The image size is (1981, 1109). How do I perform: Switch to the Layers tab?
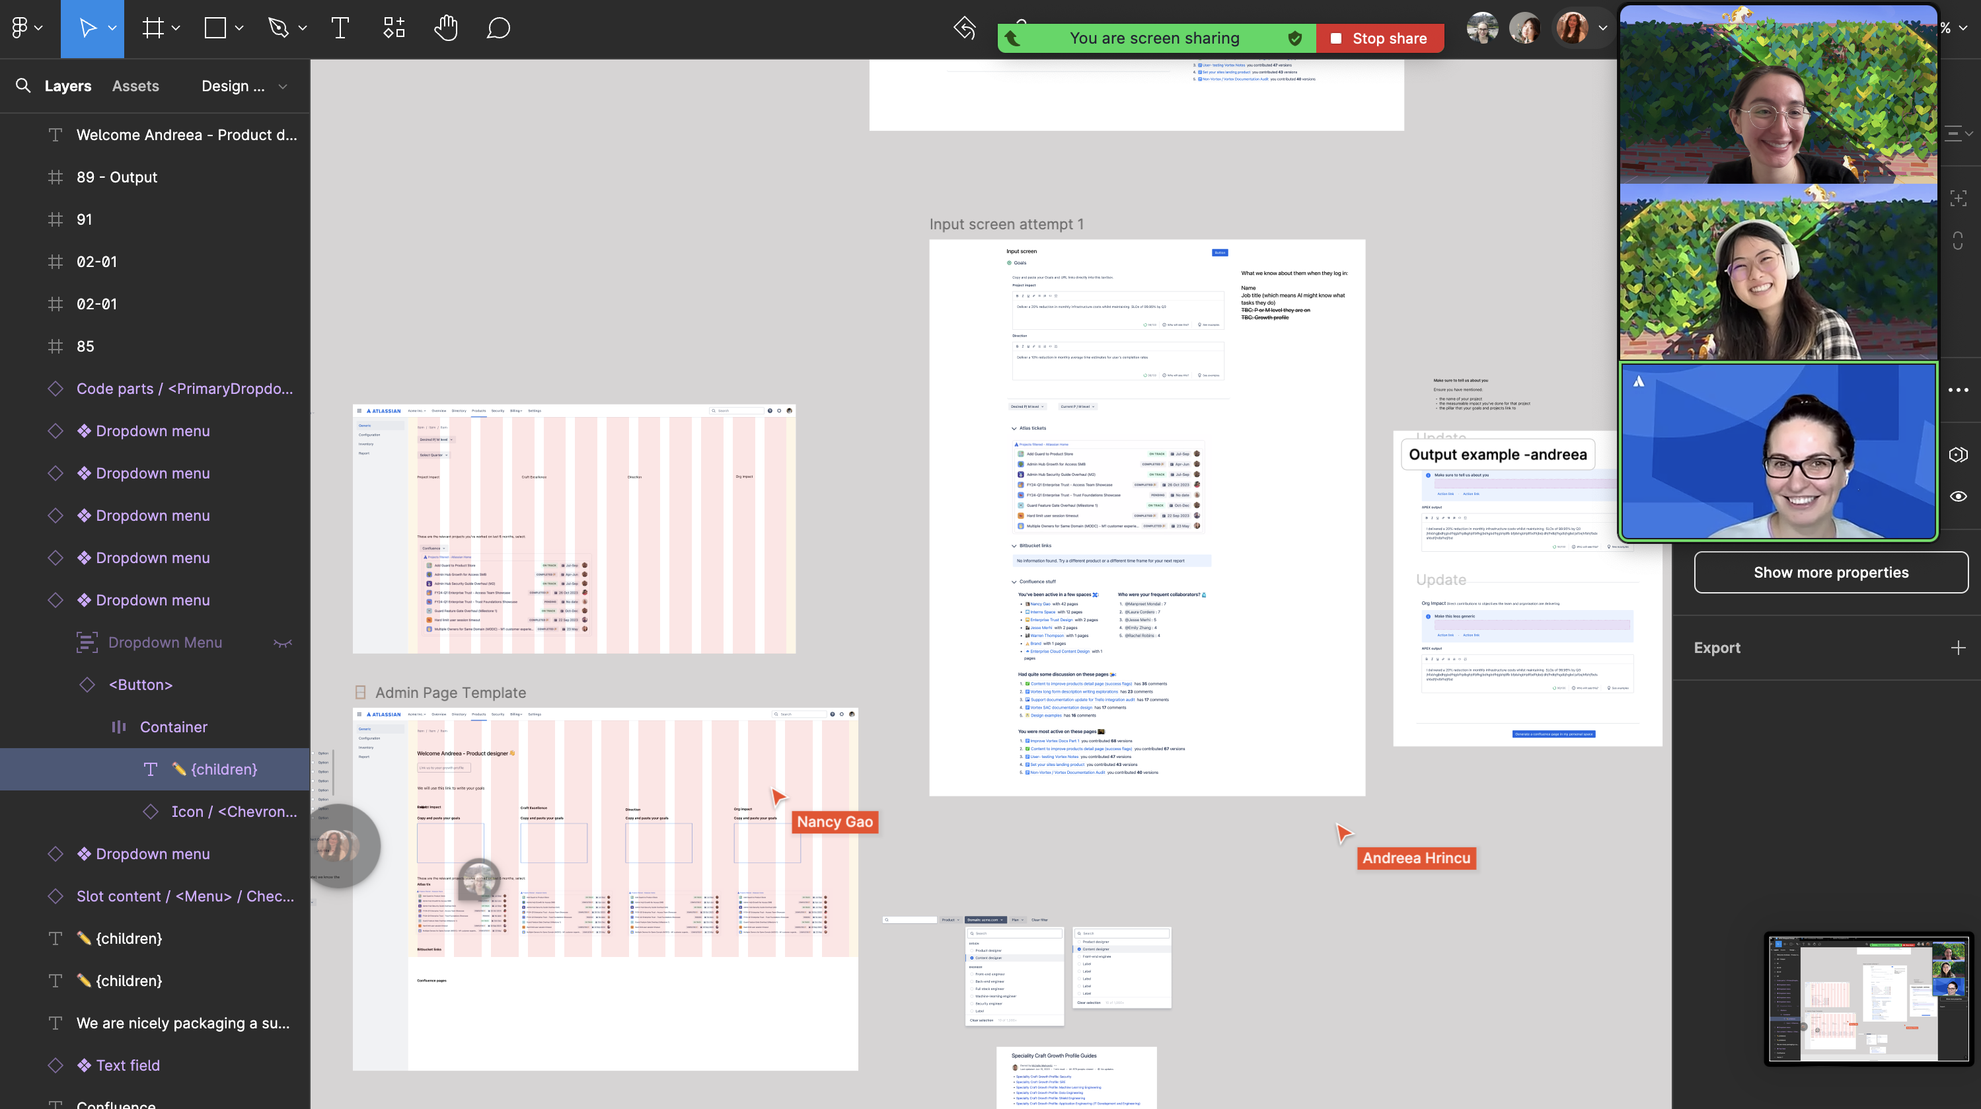click(67, 86)
